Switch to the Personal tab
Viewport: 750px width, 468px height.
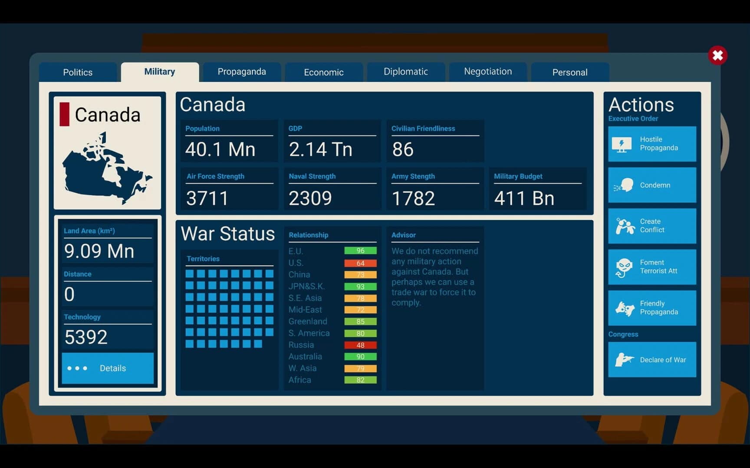tap(570, 72)
